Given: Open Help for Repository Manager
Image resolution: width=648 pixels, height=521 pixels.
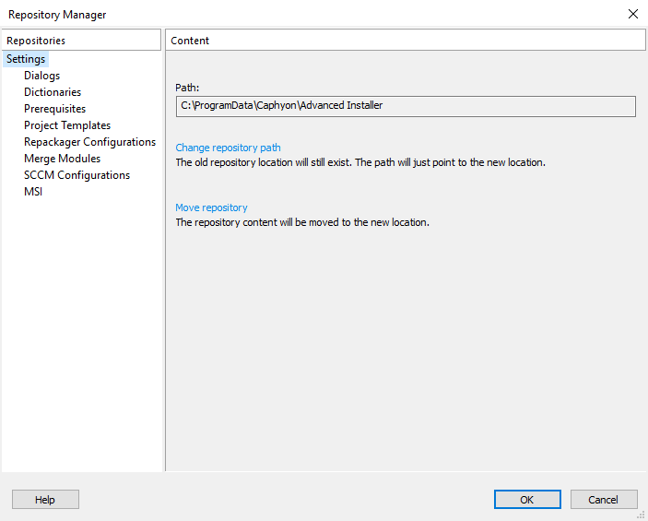Looking at the screenshot, I should (x=45, y=500).
